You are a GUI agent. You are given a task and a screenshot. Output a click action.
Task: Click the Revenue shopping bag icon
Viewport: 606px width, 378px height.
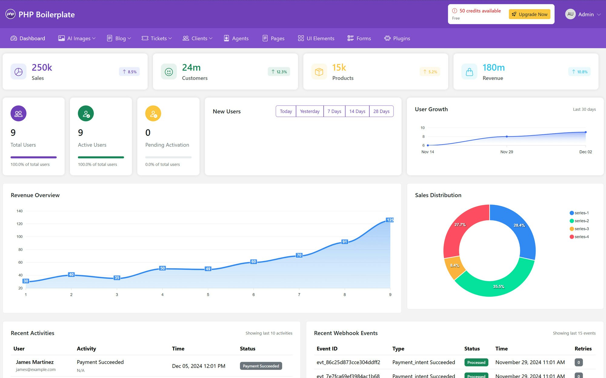pyautogui.click(x=469, y=72)
